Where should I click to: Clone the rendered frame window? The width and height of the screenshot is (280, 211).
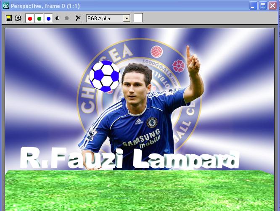[x=18, y=18]
